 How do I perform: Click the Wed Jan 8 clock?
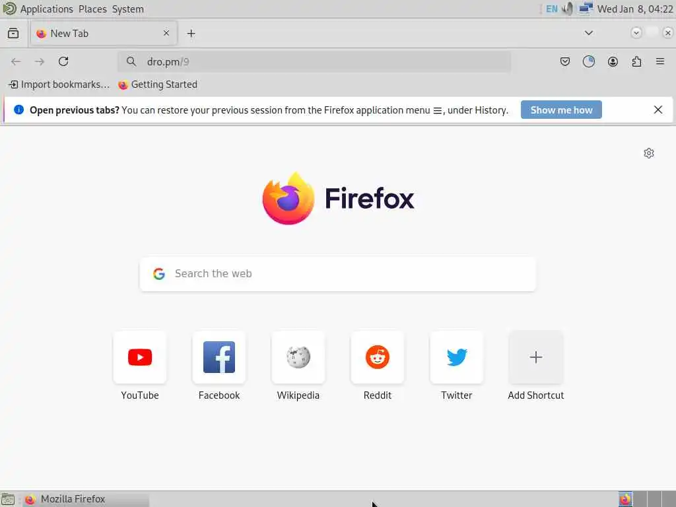[635, 9]
